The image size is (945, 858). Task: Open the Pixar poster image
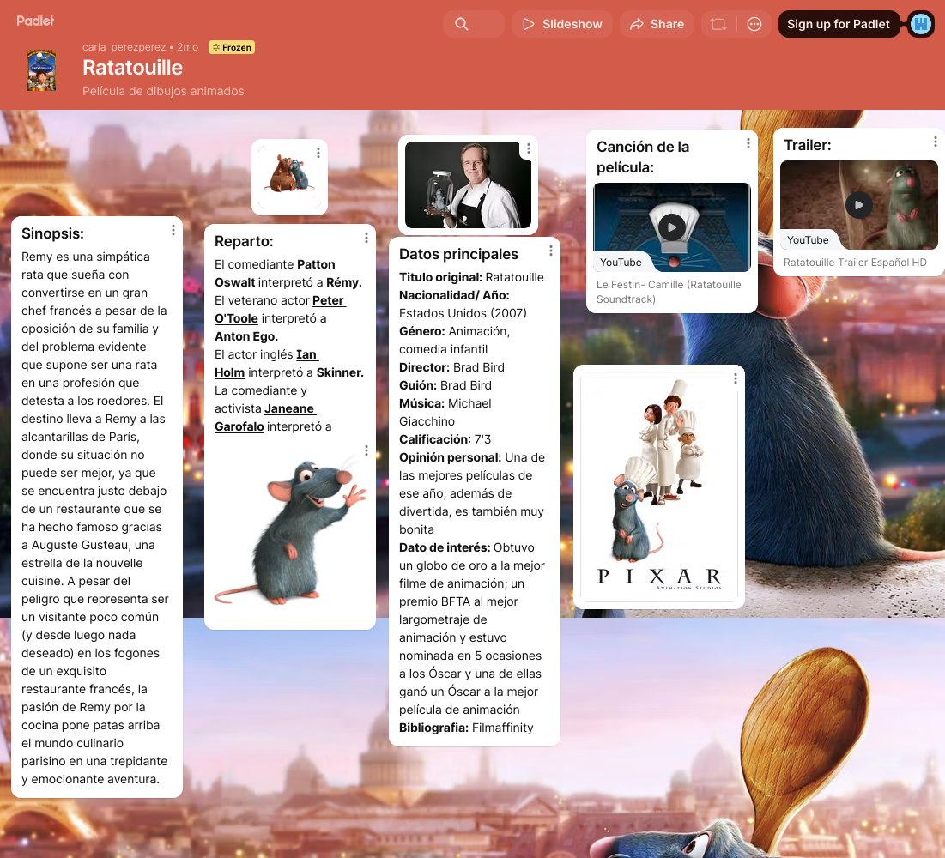[658, 487]
